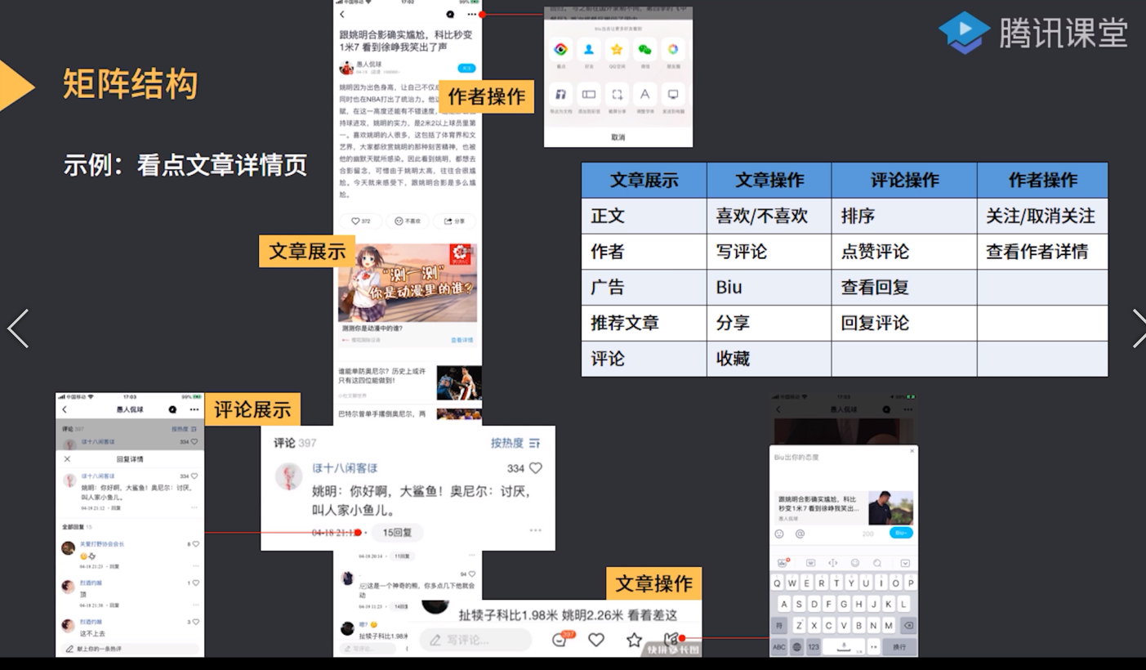
Task: Share to QQ空间 star icon
Action: point(617,50)
